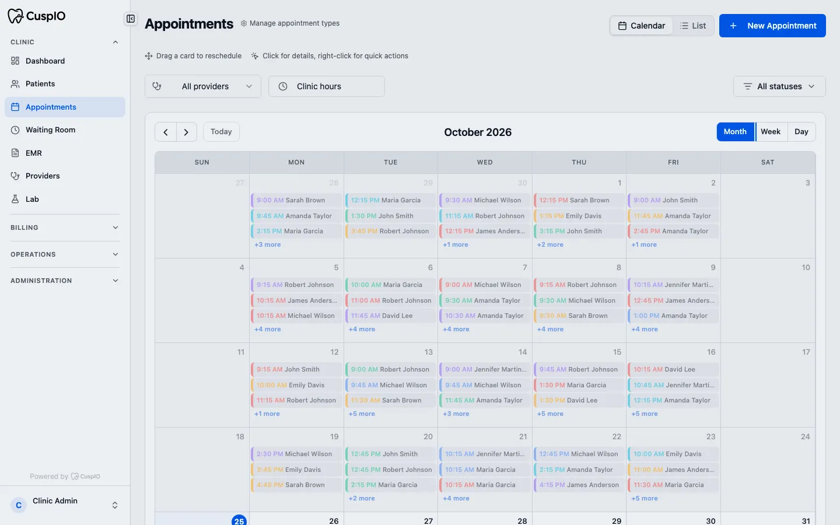Click the Providers stethoscope icon in sidebar
The width and height of the screenshot is (840, 525).
(15, 176)
